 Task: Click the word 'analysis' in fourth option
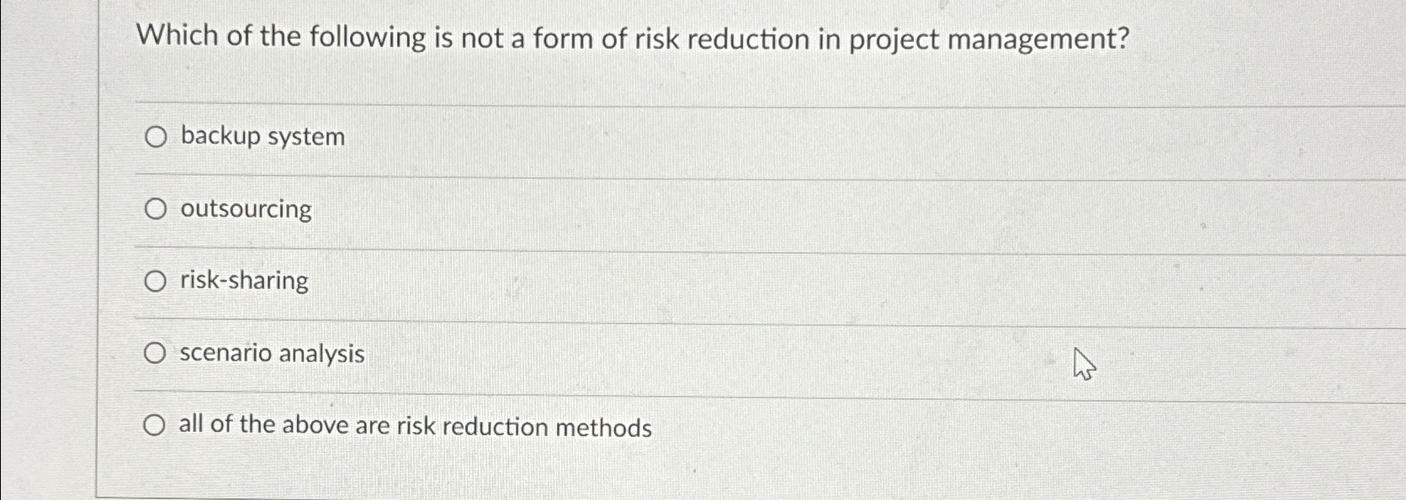(x=321, y=354)
